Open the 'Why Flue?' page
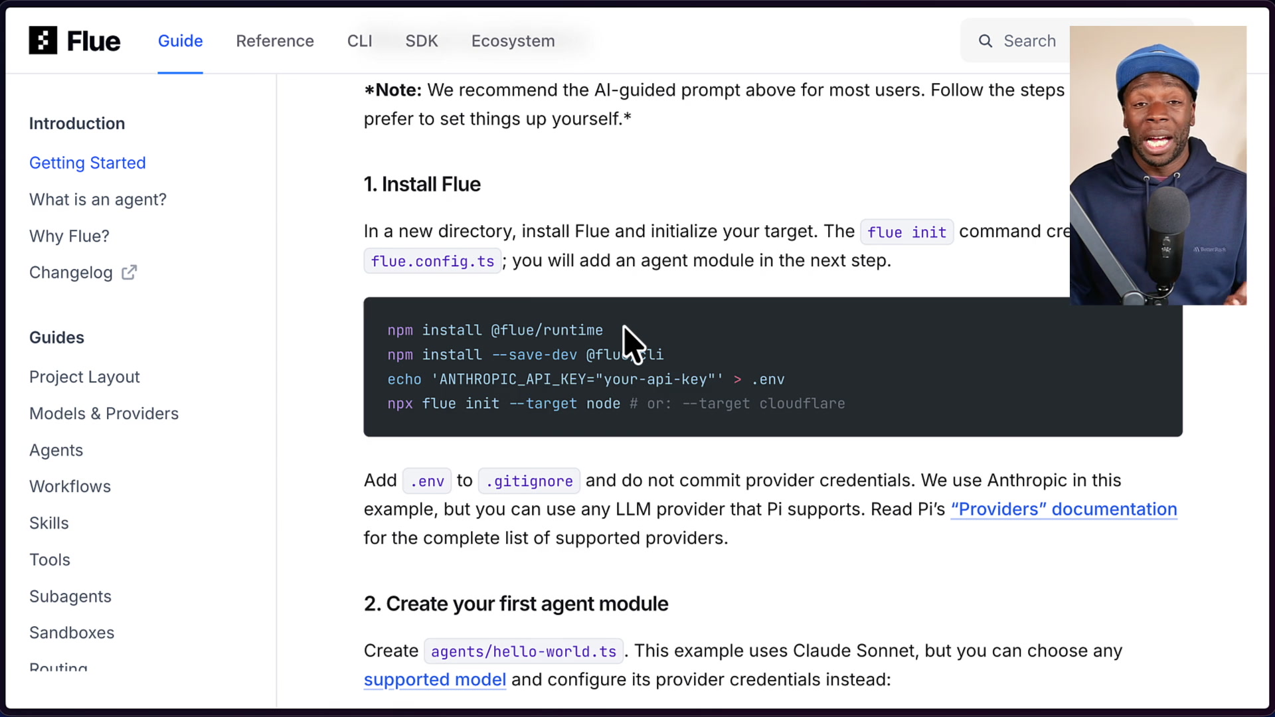The image size is (1275, 717). click(69, 236)
